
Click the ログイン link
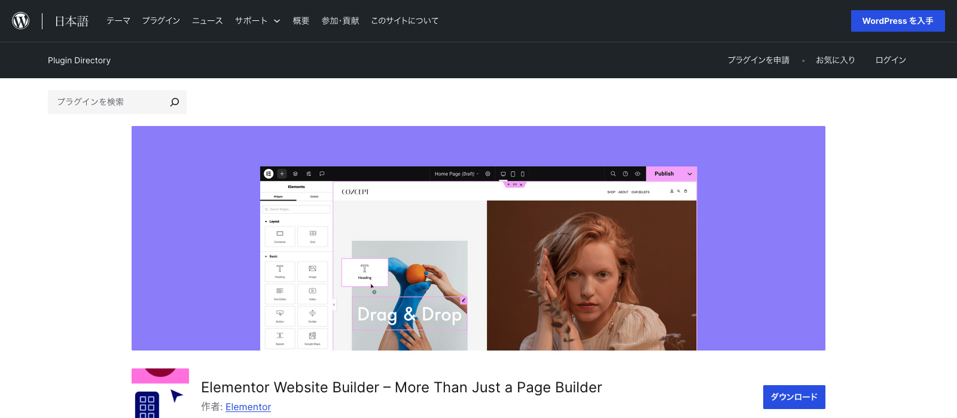[x=891, y=60]
